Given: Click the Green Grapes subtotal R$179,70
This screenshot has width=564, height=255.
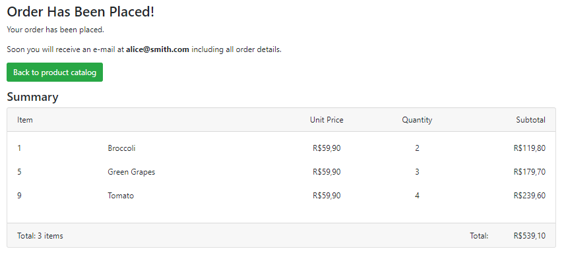Looking at the screenshot, I should point(530,172).
